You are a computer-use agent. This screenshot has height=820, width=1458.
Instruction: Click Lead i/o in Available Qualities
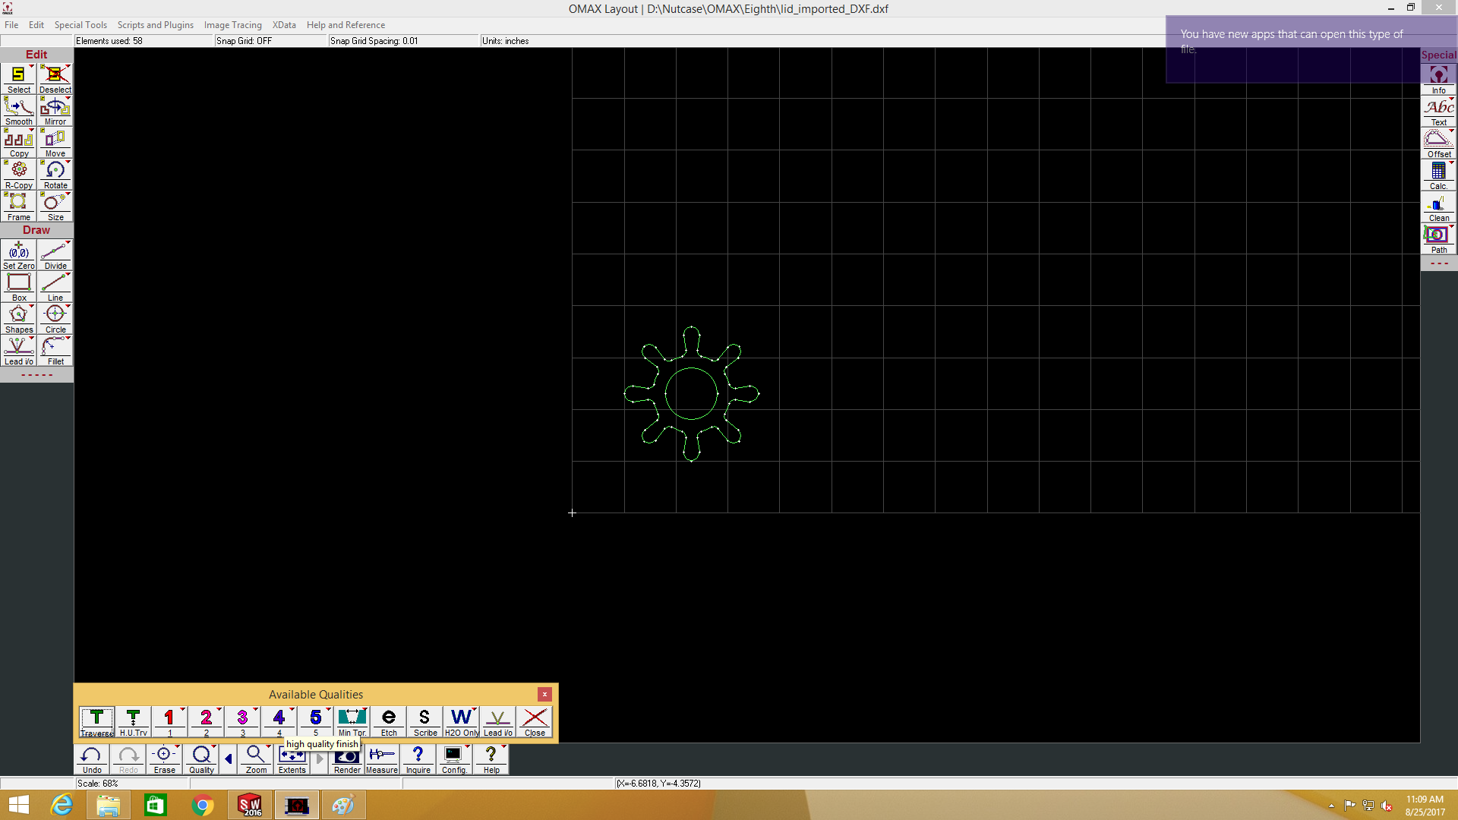coord(497,722)
